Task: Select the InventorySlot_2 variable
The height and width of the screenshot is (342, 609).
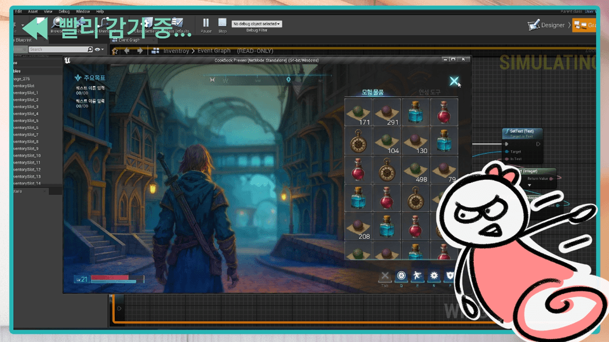Action: click(26, 99)
